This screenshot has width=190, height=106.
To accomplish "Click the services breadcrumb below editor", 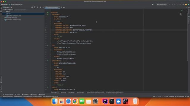I will coord(64,92).
